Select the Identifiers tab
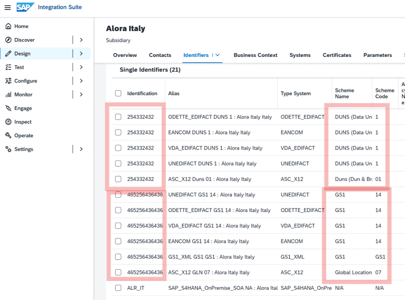Image resolution: width=405 pixels, height=300 pixels. pyautogui.click(x=196, y=55)
